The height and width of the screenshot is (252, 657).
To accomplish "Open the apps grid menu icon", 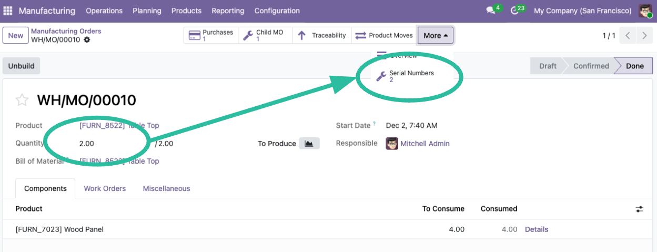I will pyautogui.click(x=8, y=11).
